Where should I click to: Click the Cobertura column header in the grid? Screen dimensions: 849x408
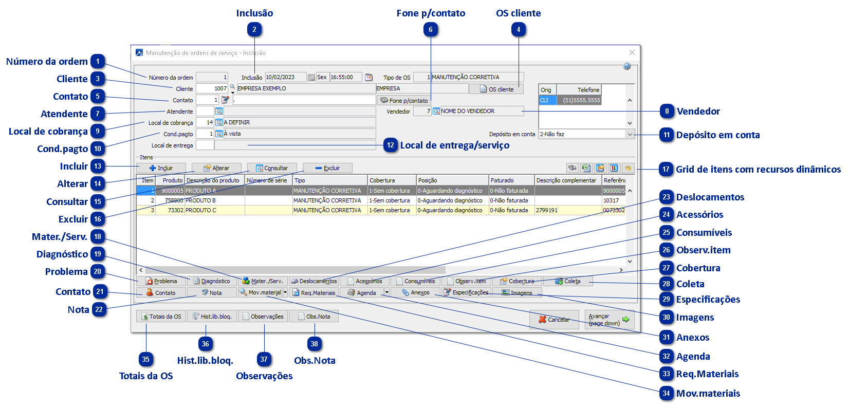(392, 180)
